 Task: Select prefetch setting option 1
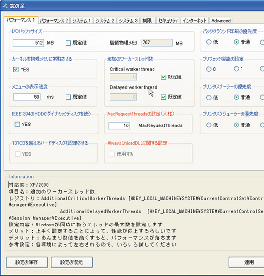coord(236,69)
